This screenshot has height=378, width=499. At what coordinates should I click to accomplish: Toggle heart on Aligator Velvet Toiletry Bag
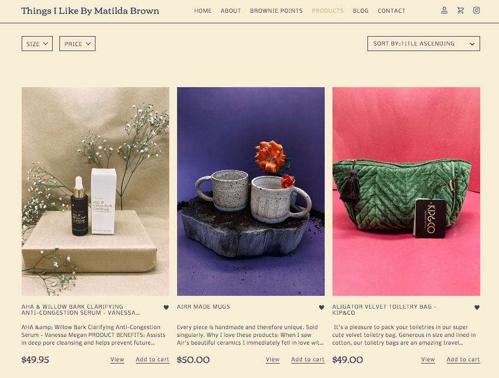pyautogui.click(x=477, y=308)
